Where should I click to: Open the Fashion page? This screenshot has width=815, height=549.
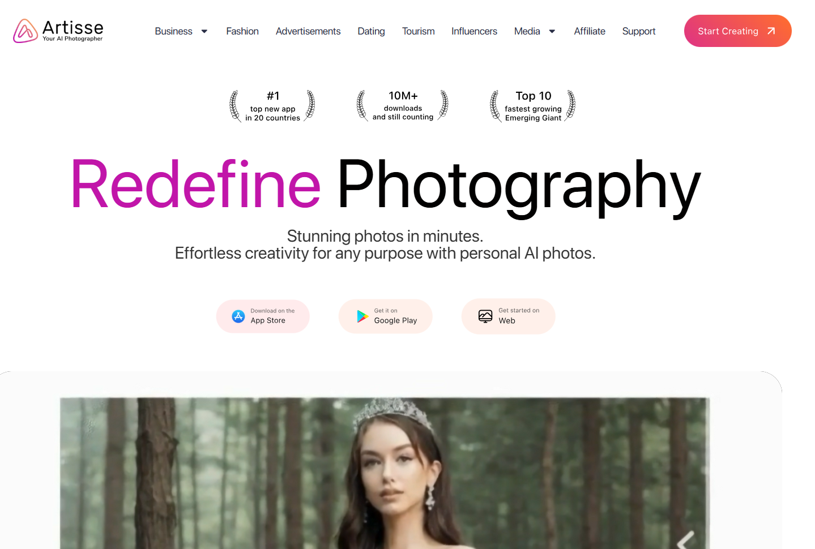click(x=242, y=31)
